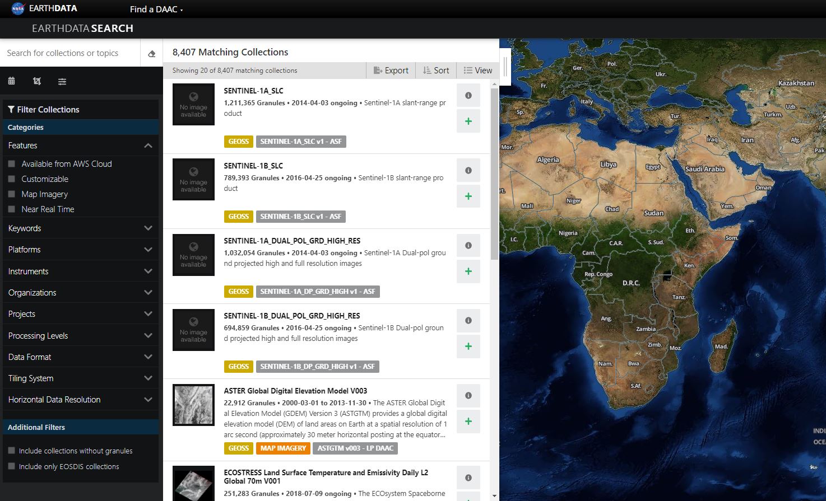The width and height of the screenshot is (826, 501).
Task: Expand the Projects filter section
Action: (x=81, y=314)
